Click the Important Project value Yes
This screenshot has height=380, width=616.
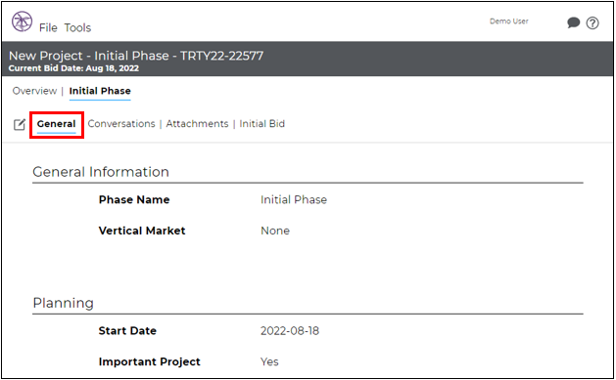coord(269,361)
